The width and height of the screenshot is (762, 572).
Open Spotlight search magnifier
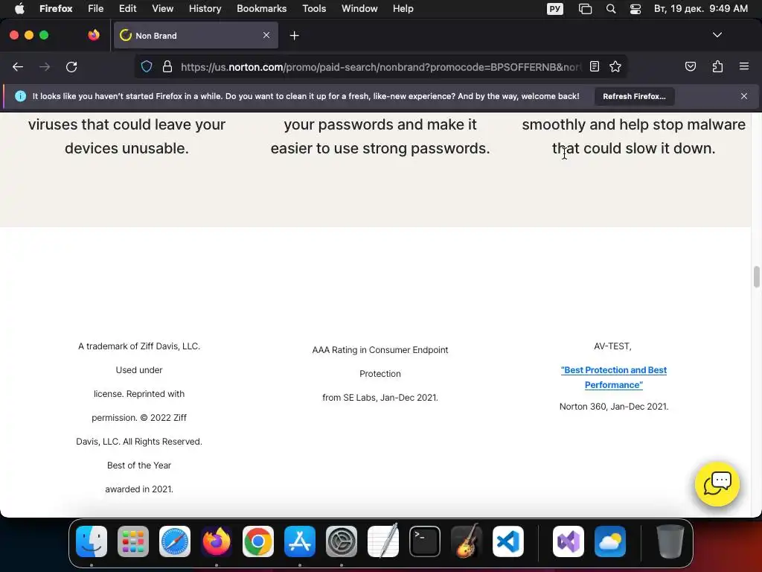coord(611,9)
